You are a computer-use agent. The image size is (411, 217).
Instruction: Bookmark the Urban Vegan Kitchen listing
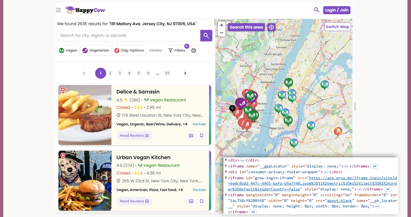point(202,201)
